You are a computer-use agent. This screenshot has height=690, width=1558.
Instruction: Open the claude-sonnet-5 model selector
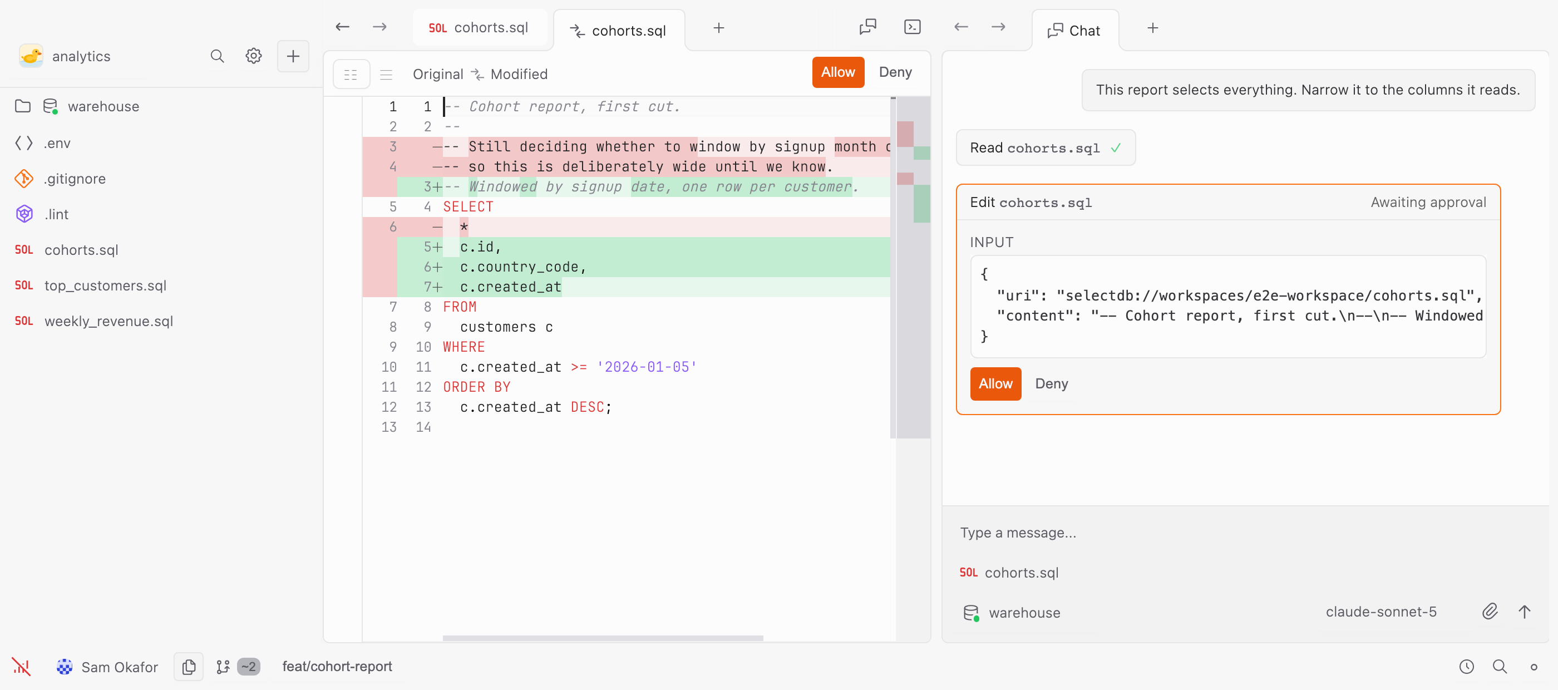pyautogui.click(x=1381, y=612)
